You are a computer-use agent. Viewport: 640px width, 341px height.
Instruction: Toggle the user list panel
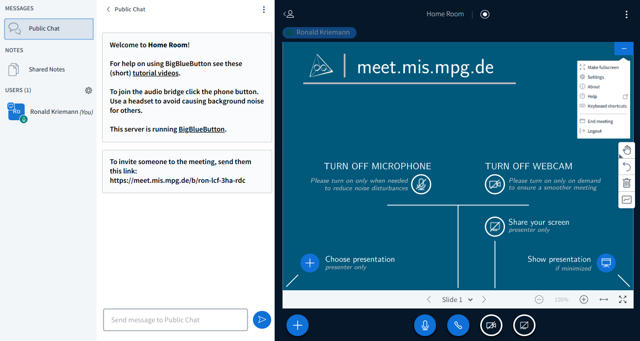(289, 14)
